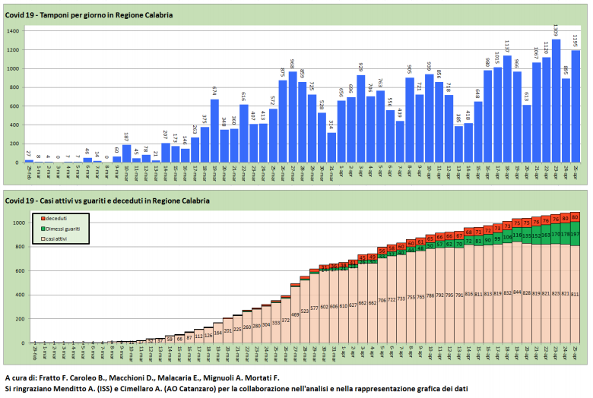Select the 'Dimessi guariti' legend label
The image size is (593, 398).
click(x=66, y=228)
